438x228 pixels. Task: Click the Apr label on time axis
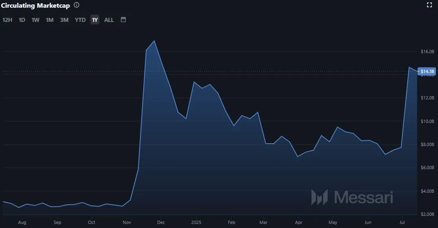tap(299, 222)
